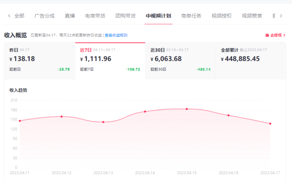This screenshot has height=183, width=292.
Task: Click the chart point for 2023.04.12
Action: point(61,117)
